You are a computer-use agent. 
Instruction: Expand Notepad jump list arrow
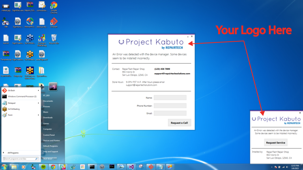pyautogui.click(x=38, y=103)
